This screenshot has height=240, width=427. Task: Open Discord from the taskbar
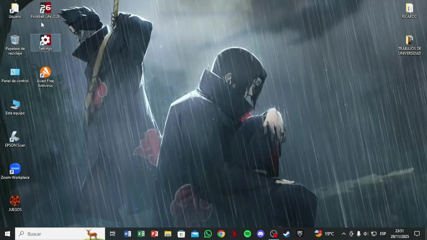coord(261,234)
